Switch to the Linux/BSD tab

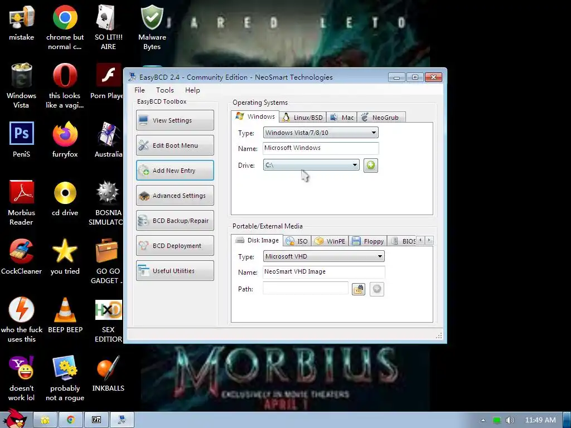point(303,117)
